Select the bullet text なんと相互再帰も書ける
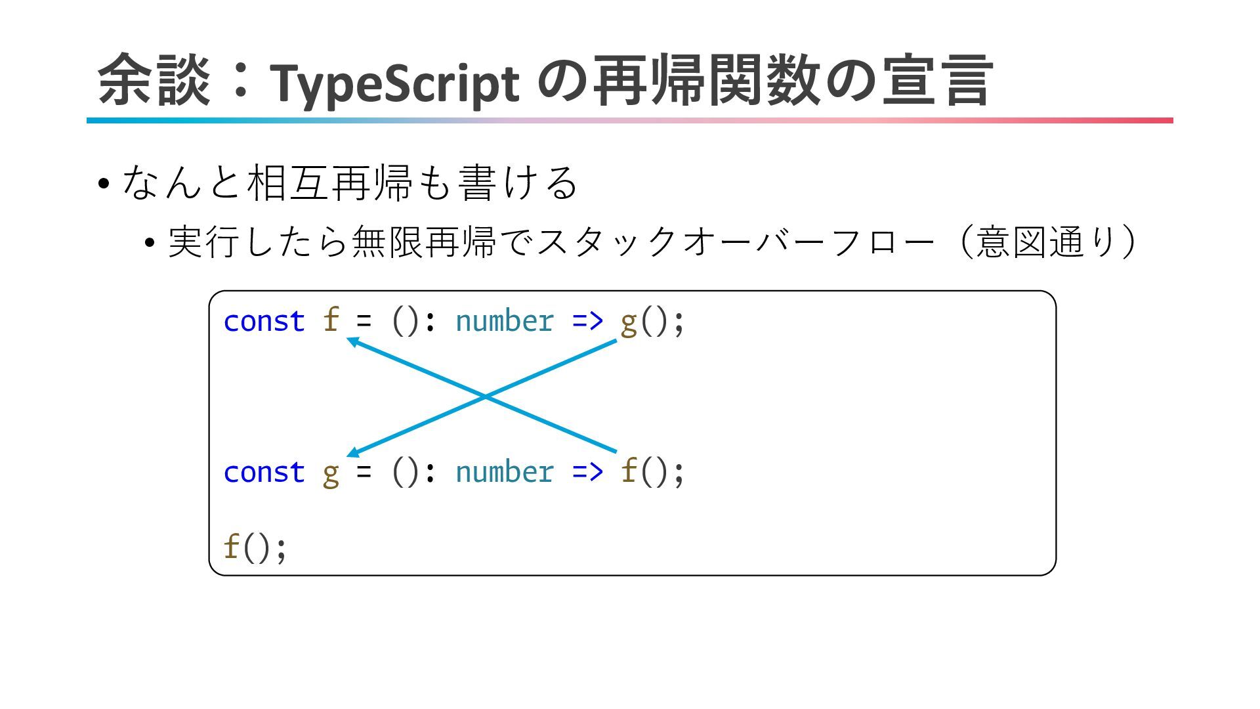Image resolution: width=1260 pixels, height=709 pixels. 349,183
